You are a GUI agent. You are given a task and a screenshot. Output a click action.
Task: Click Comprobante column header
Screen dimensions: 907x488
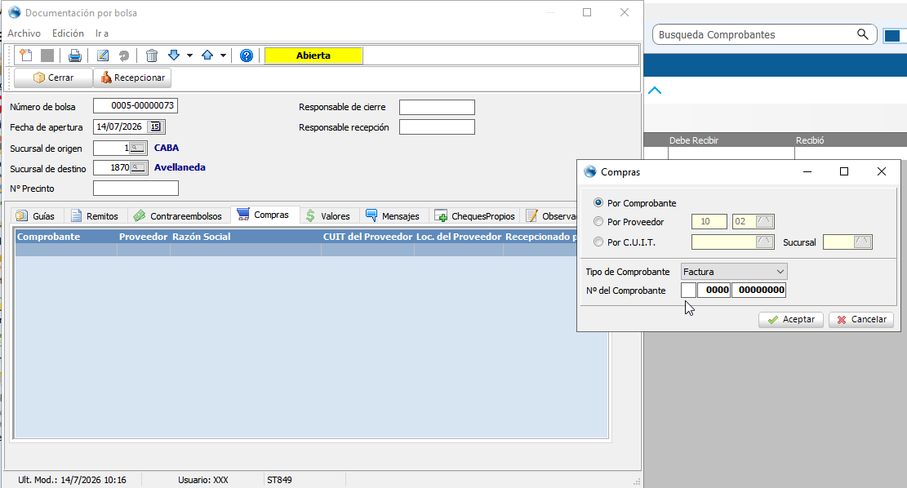[x=65, y=237]
